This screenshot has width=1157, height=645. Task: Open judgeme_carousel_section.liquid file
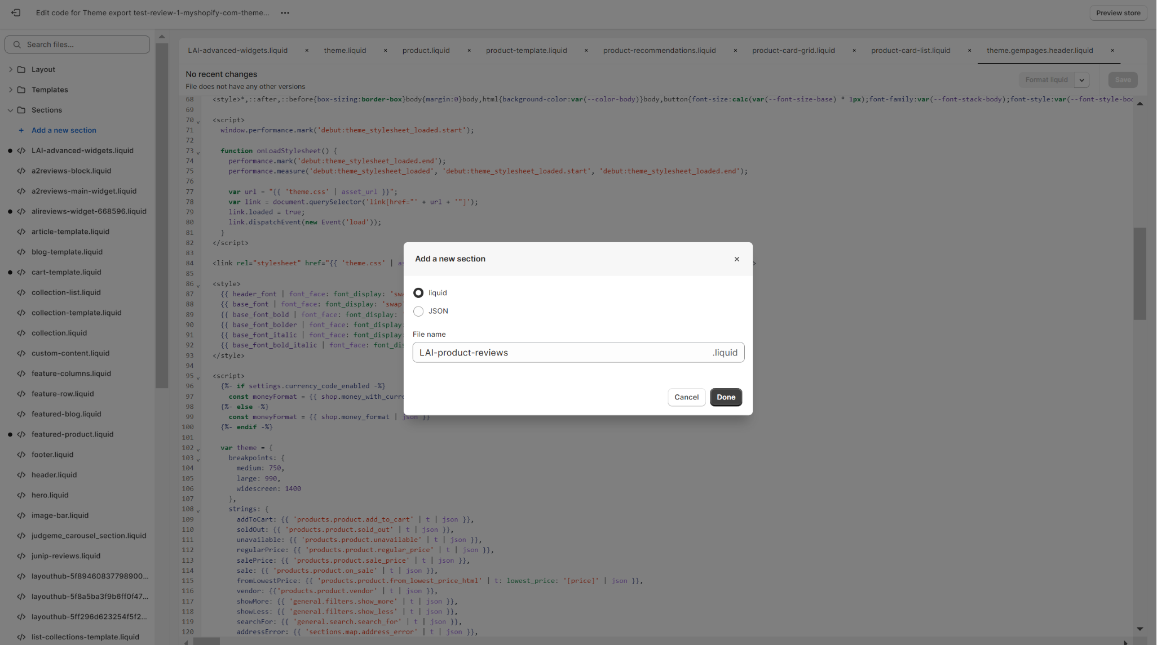89,536
